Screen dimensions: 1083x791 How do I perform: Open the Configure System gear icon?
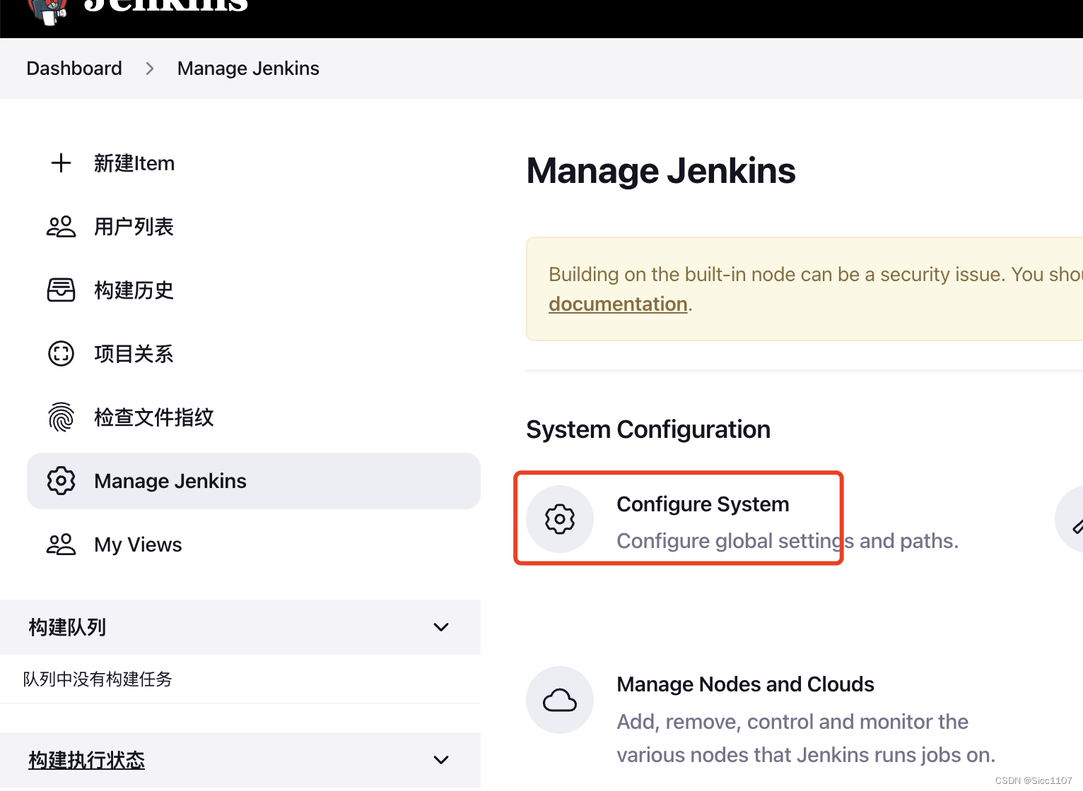coord(560,519)
